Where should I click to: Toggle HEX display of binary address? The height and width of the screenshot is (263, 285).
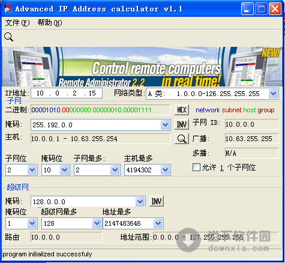182,110
